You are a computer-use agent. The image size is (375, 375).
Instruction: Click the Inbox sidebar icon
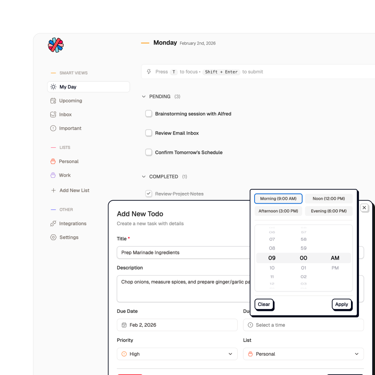coord(53,115)
